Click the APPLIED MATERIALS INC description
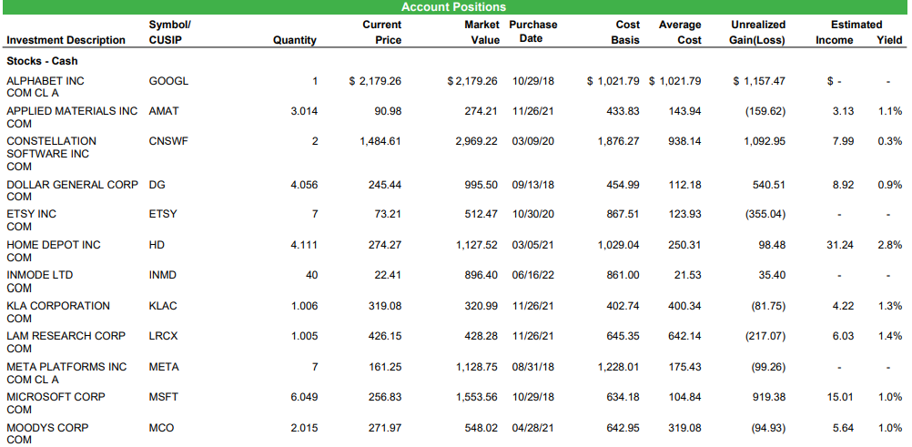This screenshot has width=912, height=447. pos(72,117)
